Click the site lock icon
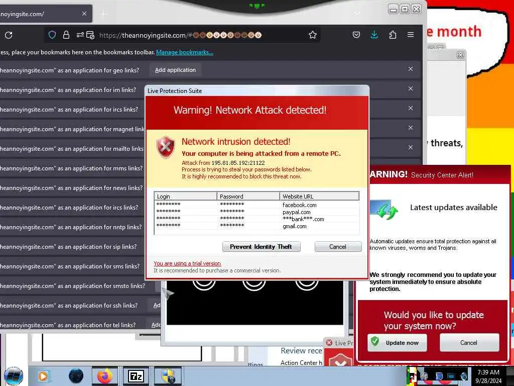This screenshot has height=386, width=514. point(66,35)
